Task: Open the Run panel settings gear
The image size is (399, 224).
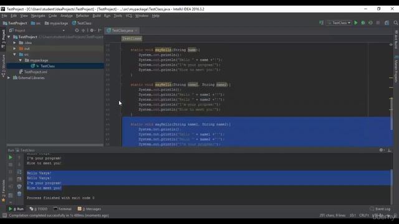Action: pyautogui.click(x=382, y=150)
